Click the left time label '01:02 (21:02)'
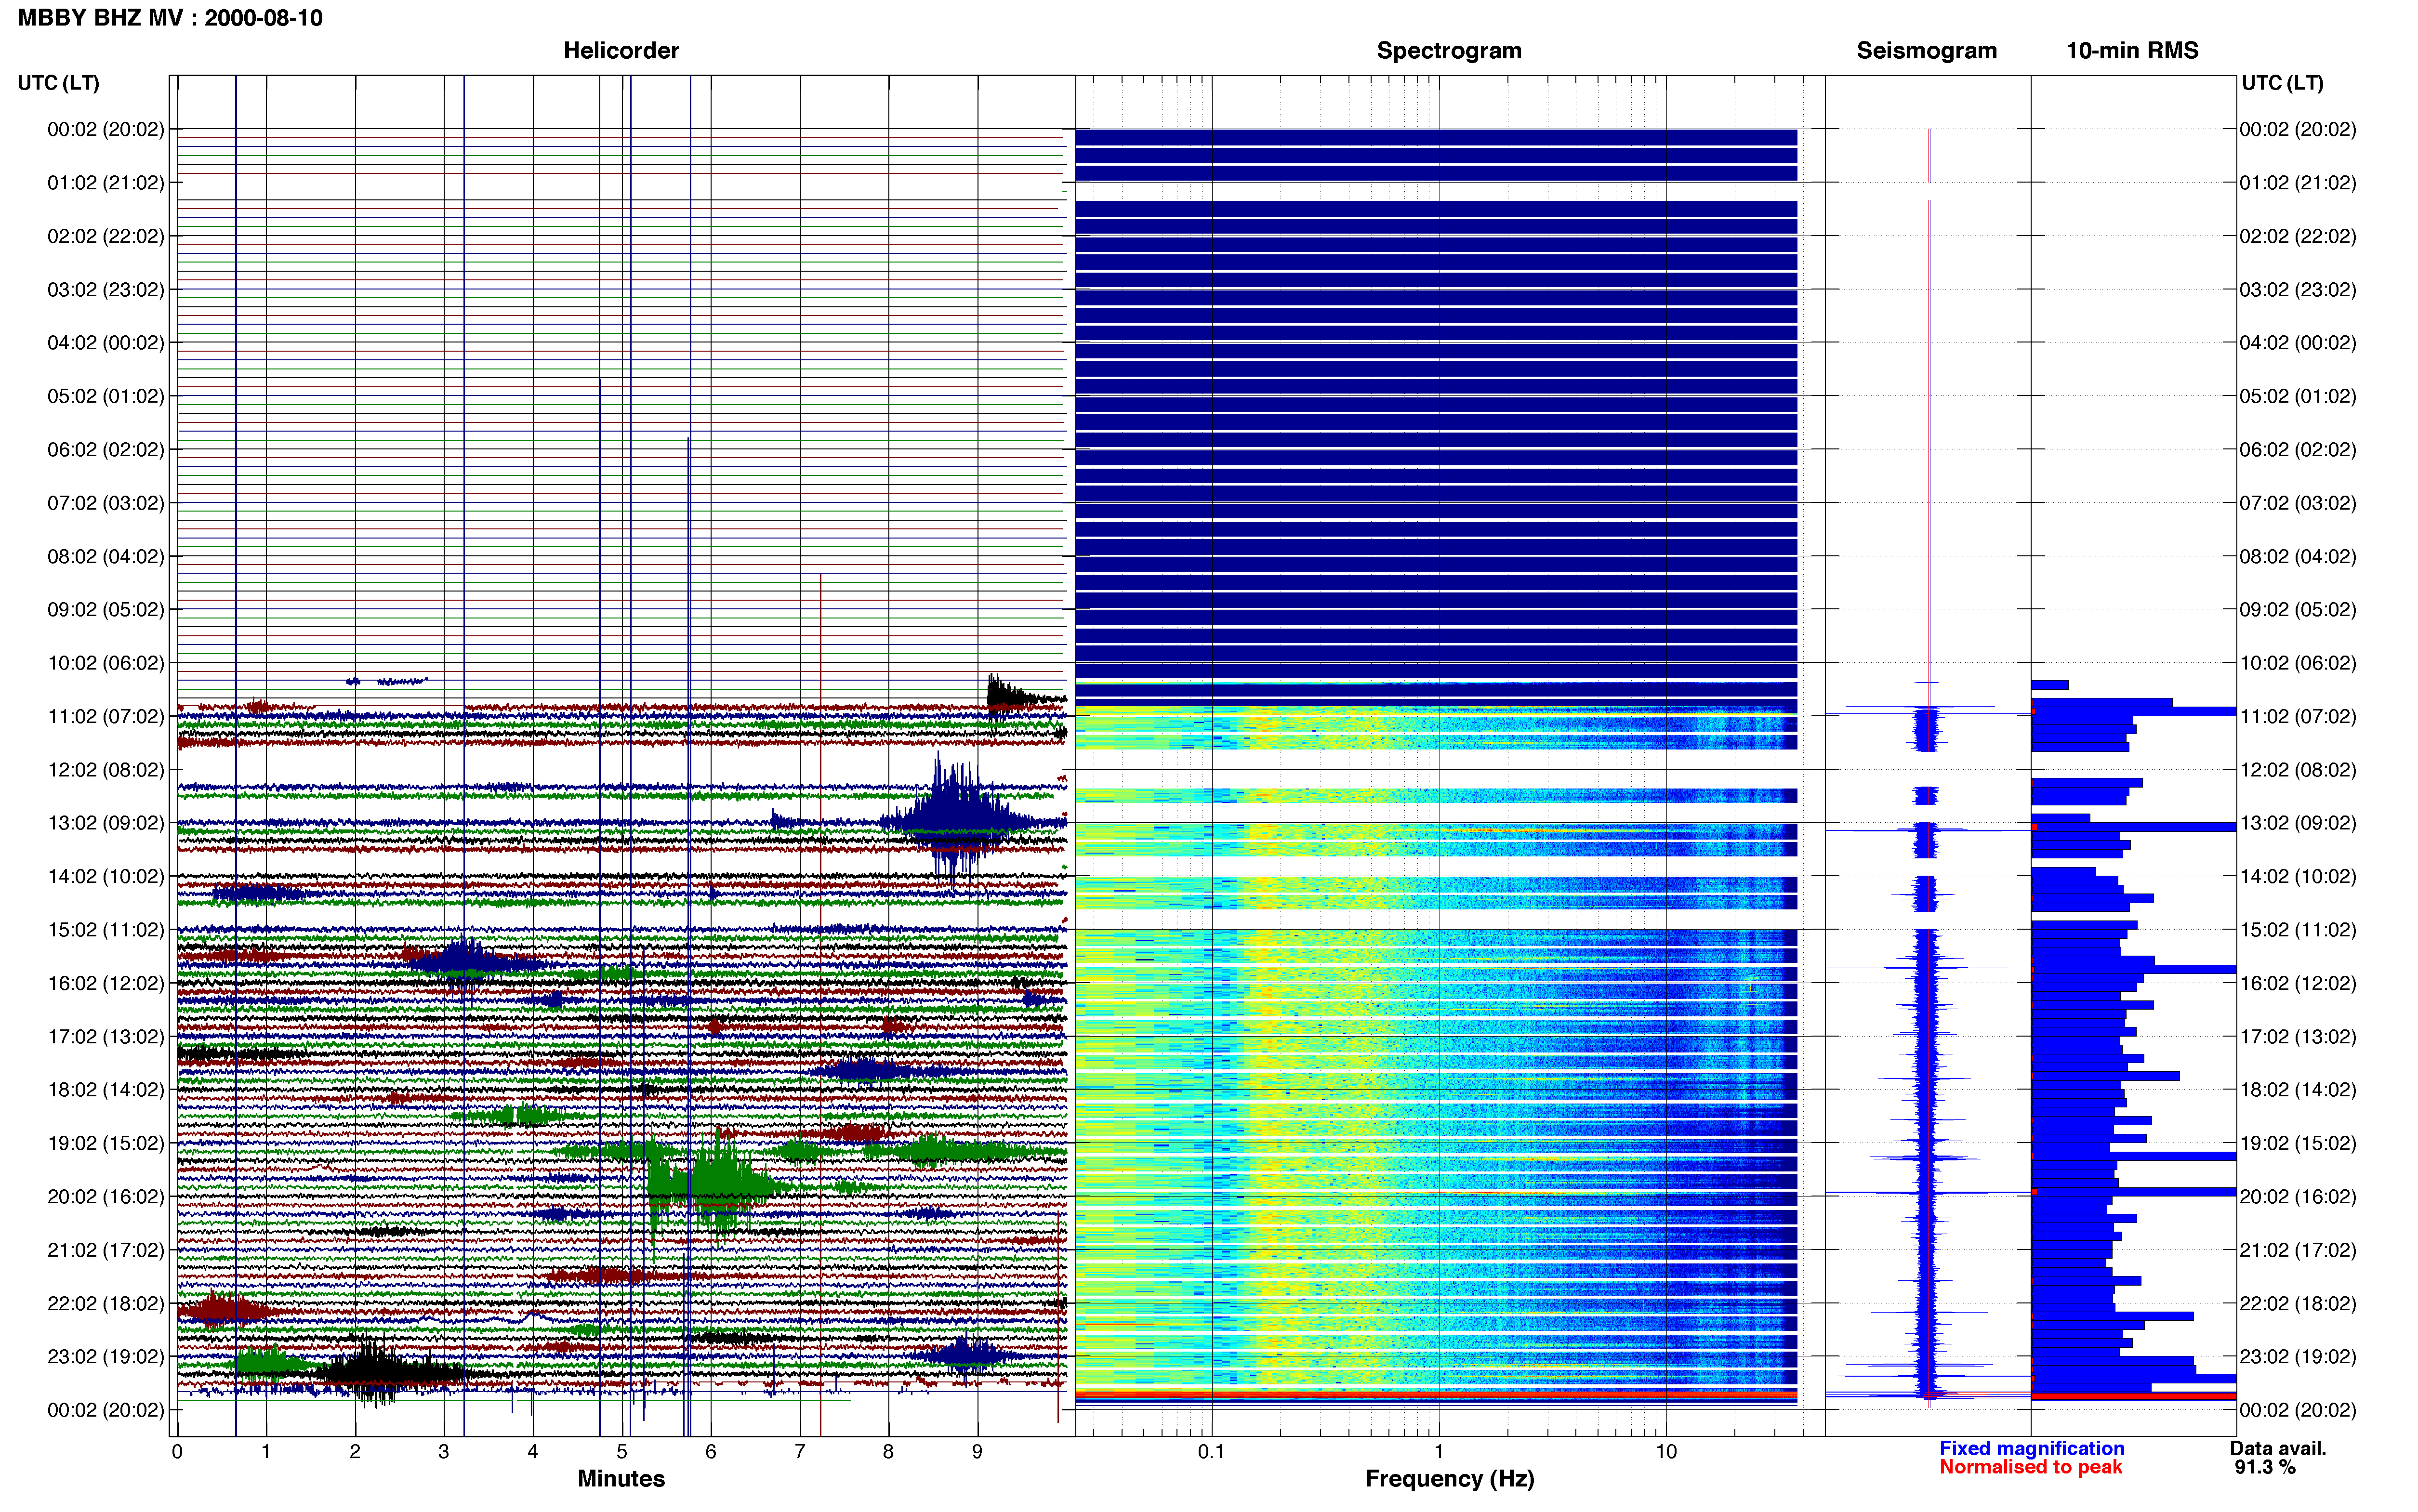 (x=106, y=183)
